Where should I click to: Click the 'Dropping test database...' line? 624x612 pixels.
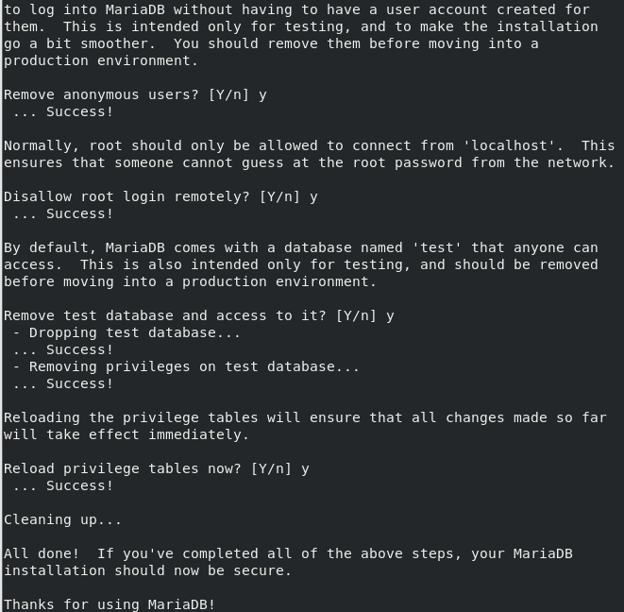(126, 332)
